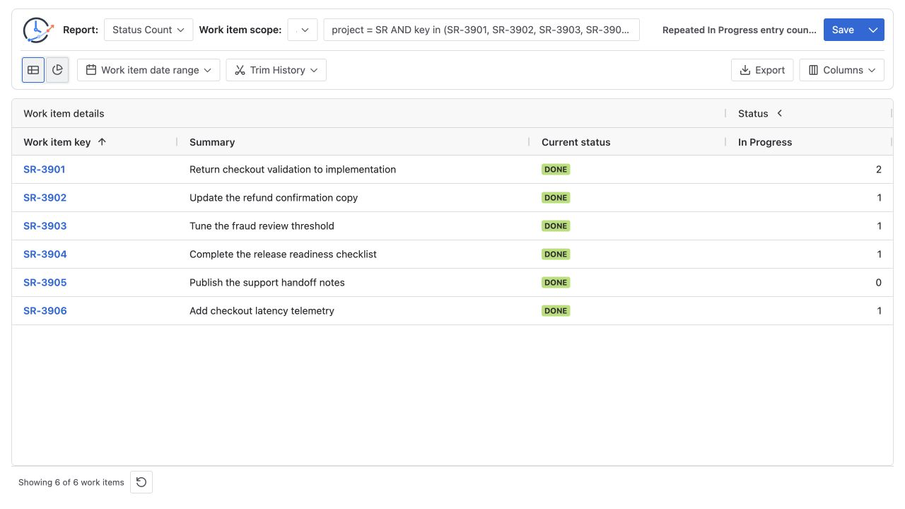The height and width of the screenshot is (509, 905).
Task: Click the DONE badge for SR-3901
Action: [556, 169]
